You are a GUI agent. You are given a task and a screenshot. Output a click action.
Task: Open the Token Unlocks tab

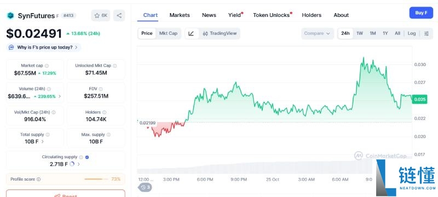click(x=272, y=15)
